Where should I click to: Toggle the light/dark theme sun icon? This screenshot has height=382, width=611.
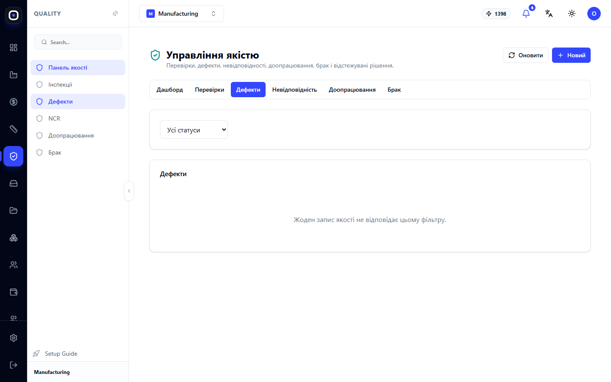pyautogui.click(x=572, y=14)
